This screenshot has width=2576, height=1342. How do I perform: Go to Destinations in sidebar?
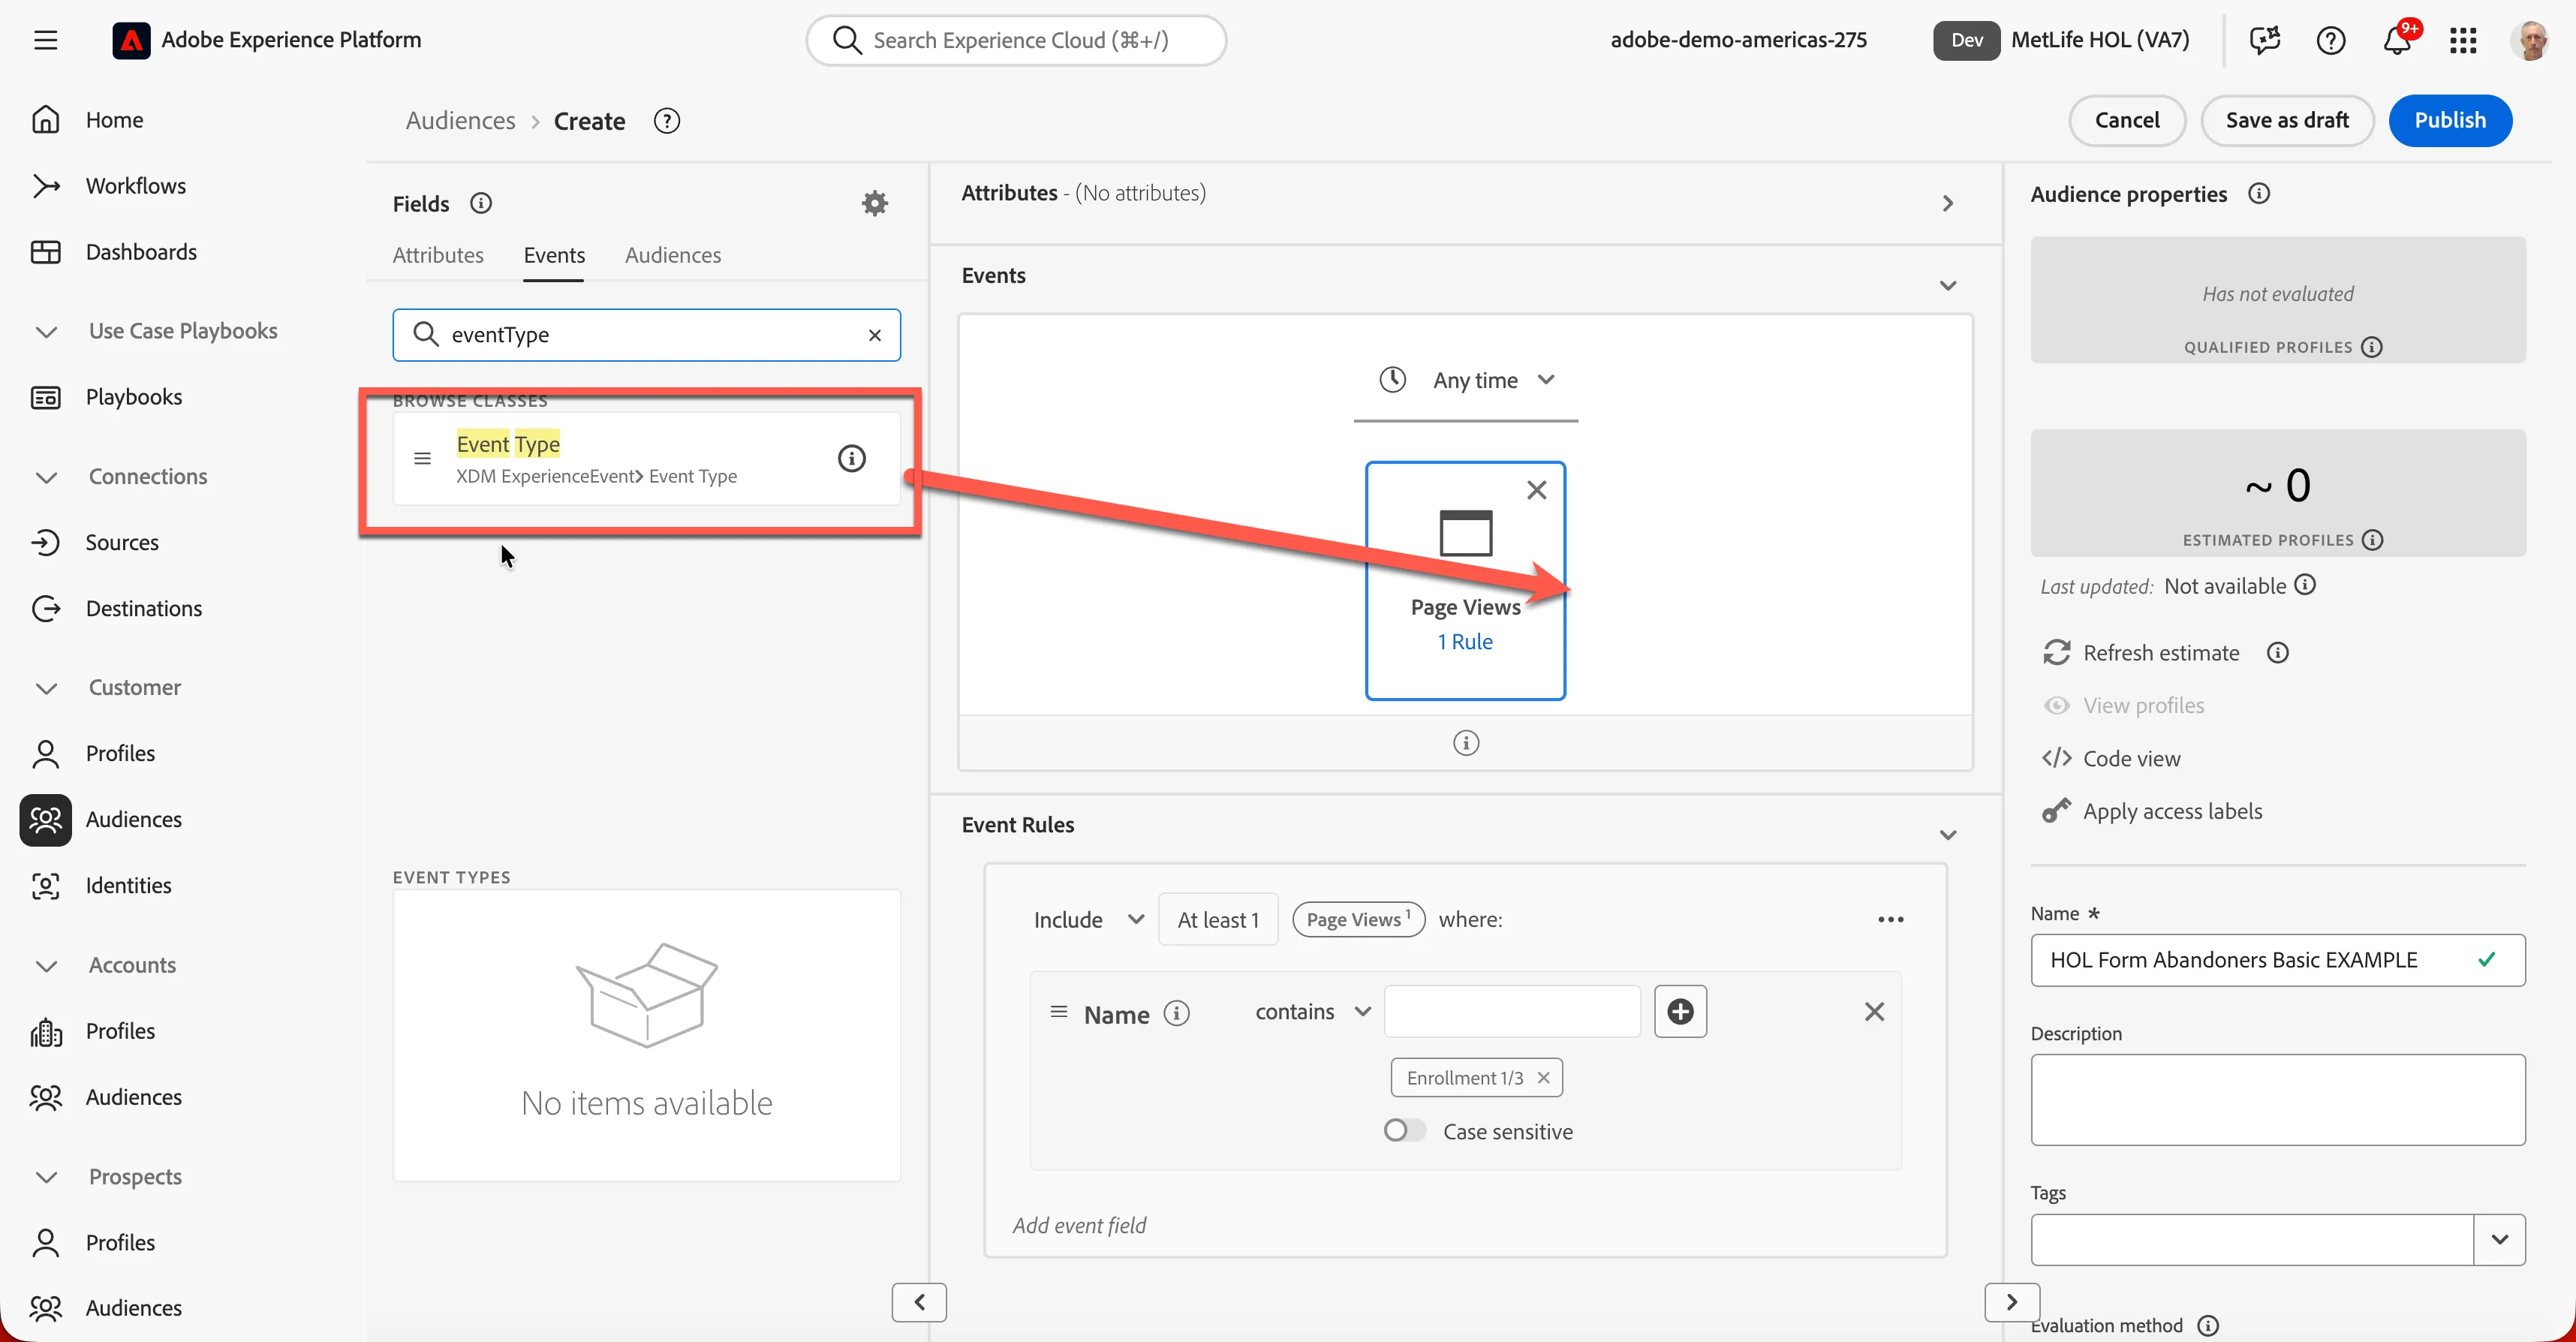(x=144, y=608)
